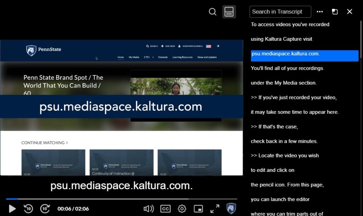
Task: Select transcript line 'you can launch the editor'
Action: point(280,199)
